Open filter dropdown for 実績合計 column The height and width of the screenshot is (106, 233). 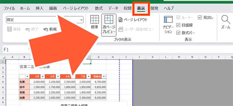104,76
